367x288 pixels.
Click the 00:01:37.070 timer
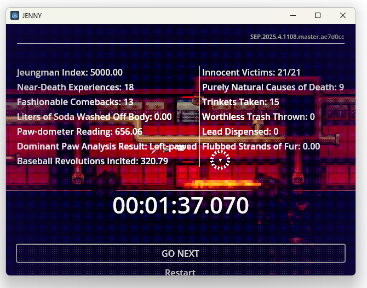[x=180, y=205]
